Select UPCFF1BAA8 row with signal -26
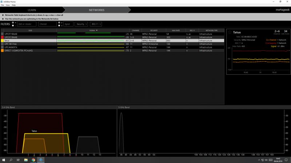 tap(112, 37)
